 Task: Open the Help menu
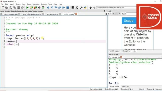60,4
